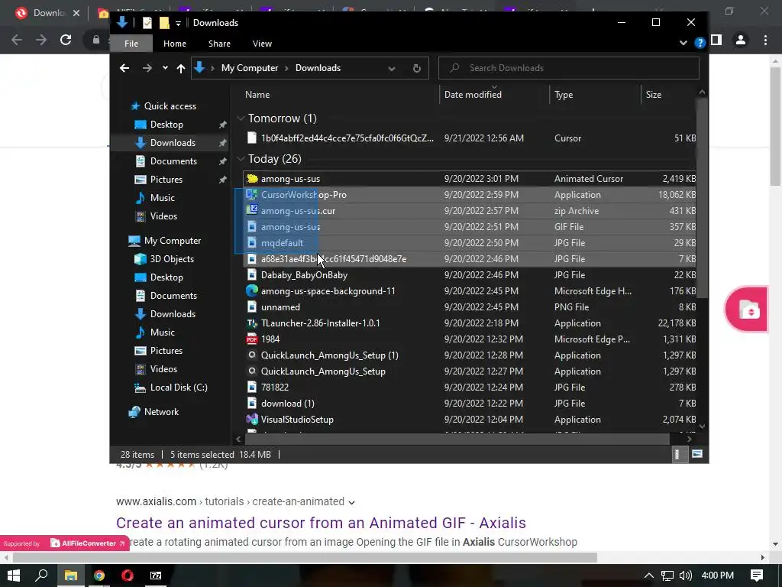Click My Computer in address breadcrumb

click(x=250, y=68)
